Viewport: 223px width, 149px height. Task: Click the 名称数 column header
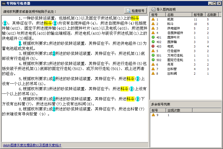pos(212,15)
